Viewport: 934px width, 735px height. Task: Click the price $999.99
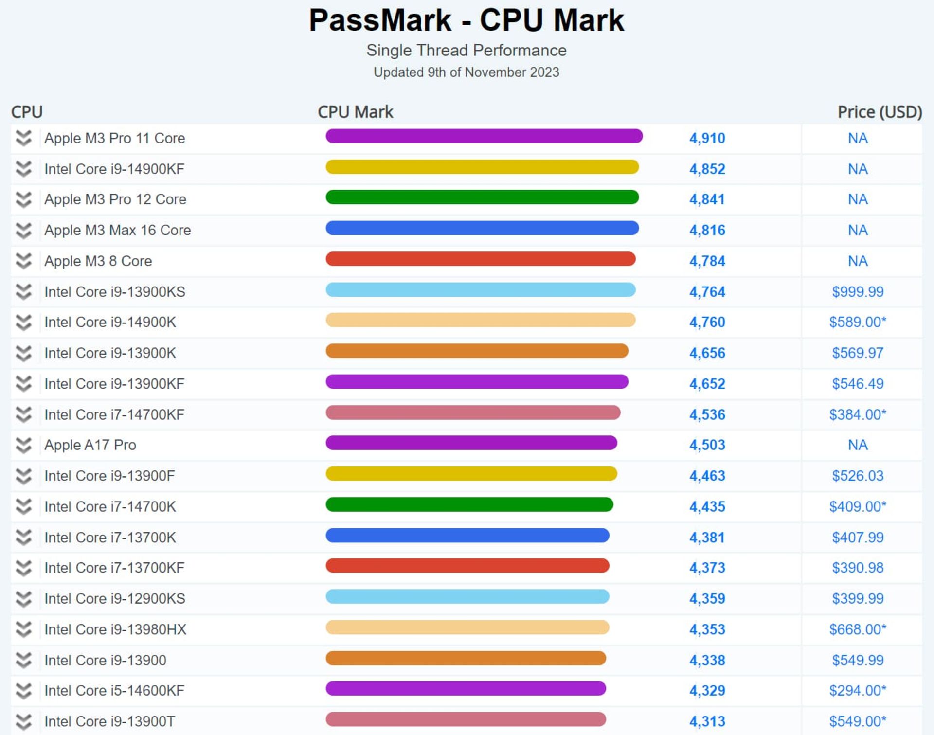click(858, 292)
